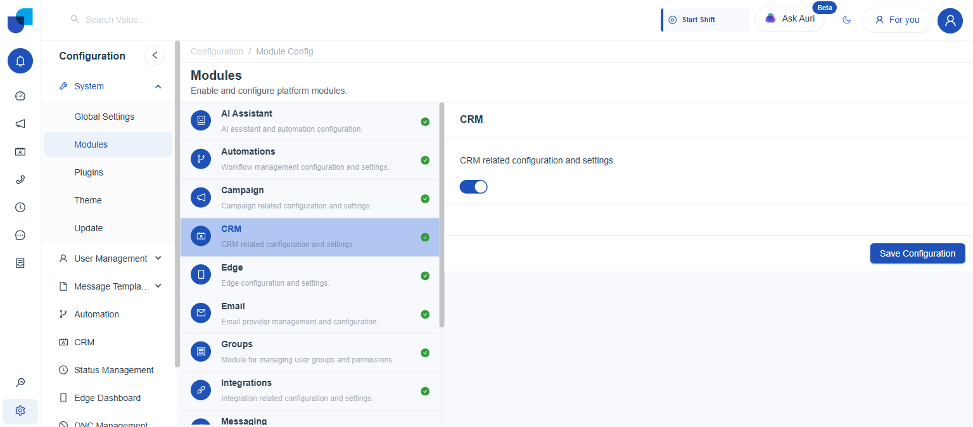Click 'CRM related configuration and settings.' in detail panel
This screenshot has height=427, width=973.
coord(537,160)
